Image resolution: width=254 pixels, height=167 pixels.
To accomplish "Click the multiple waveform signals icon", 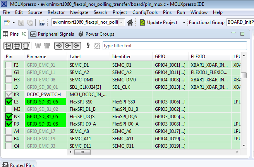I will pos(47,46).
